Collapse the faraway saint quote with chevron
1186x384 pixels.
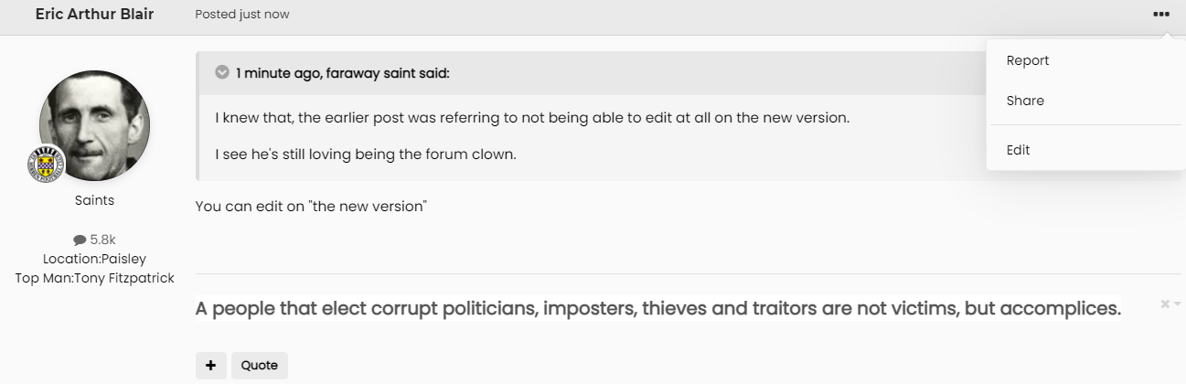[x=222, y=72]
